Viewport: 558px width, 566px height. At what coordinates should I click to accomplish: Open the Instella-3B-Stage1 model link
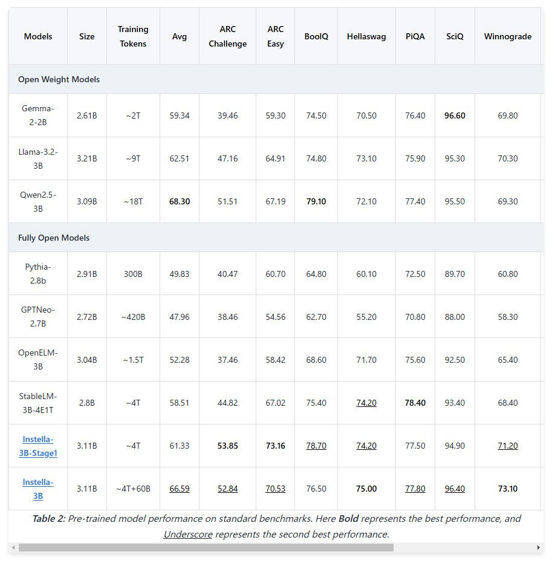tap(38, 446)
